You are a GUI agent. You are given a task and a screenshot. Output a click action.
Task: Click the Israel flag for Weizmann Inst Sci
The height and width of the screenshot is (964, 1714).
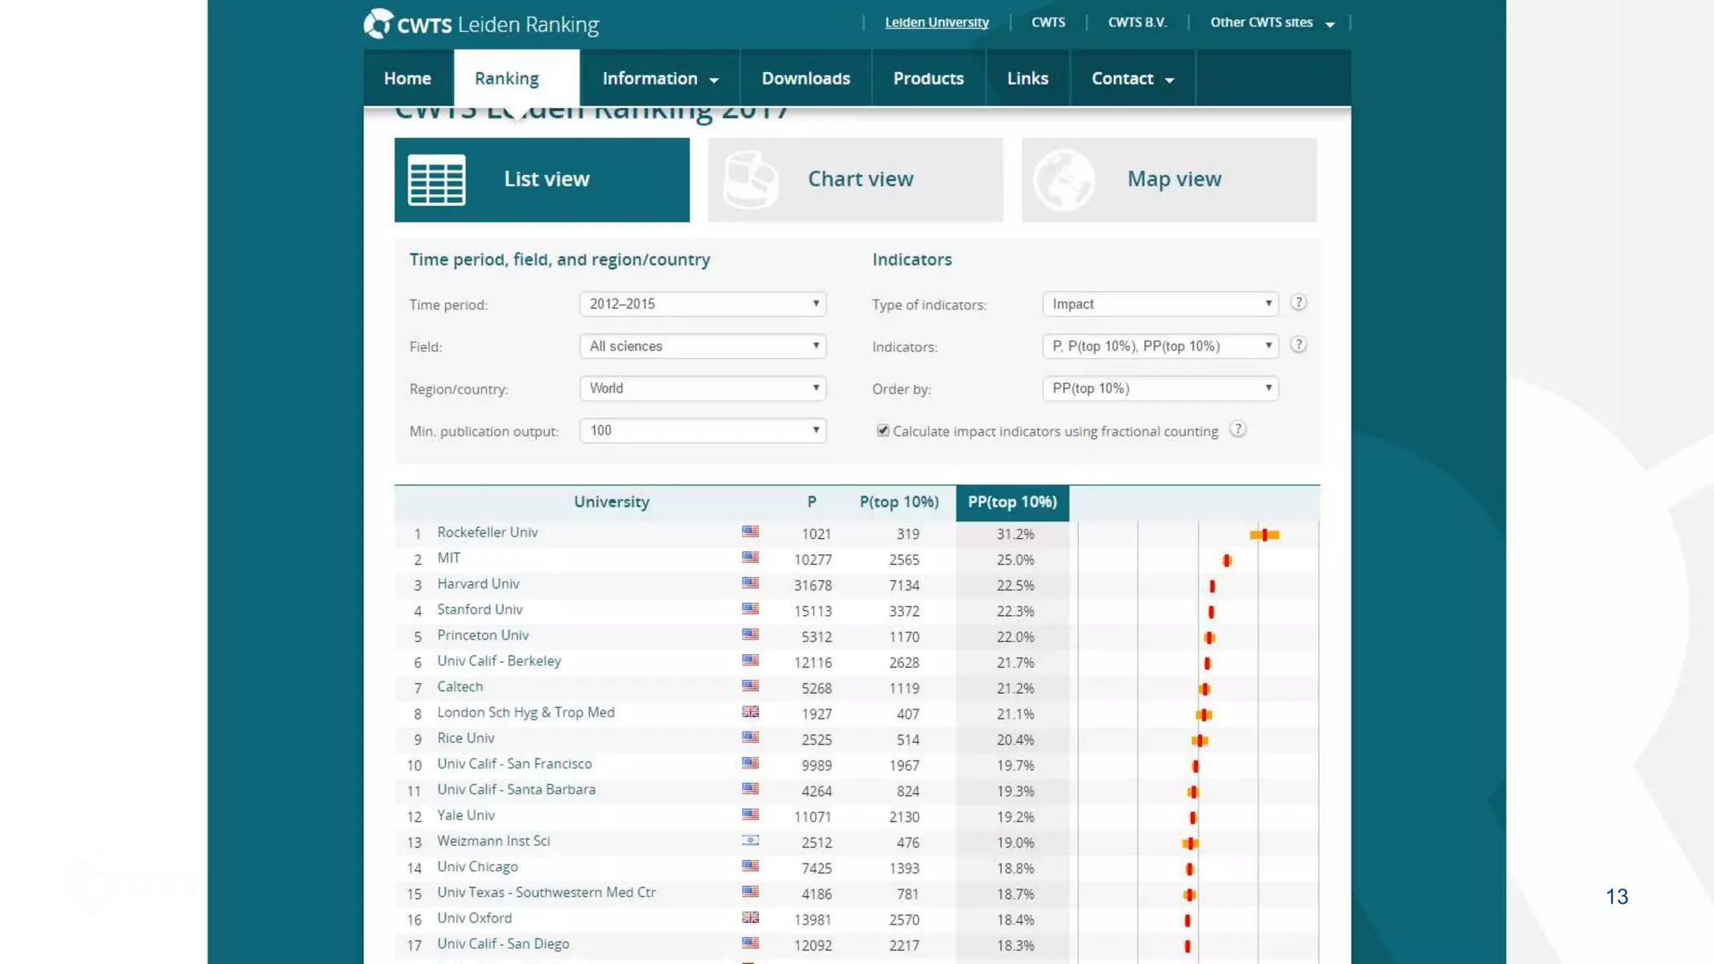pos(750,841)
